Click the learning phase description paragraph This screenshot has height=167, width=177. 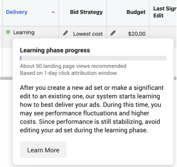coord(92,109)
